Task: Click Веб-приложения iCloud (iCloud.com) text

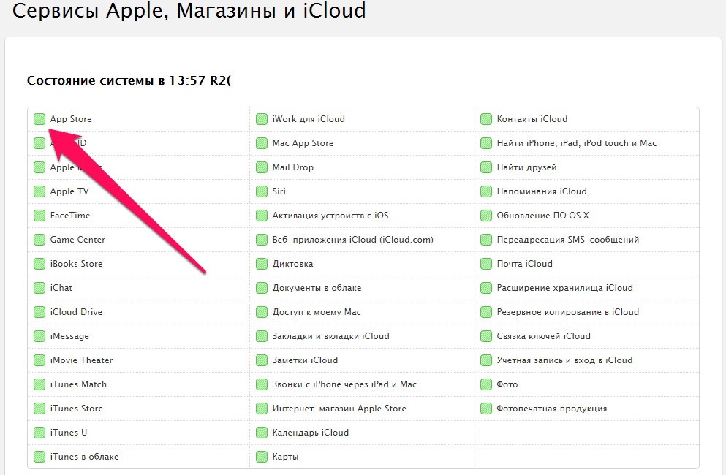Action: tap(353, 240)
